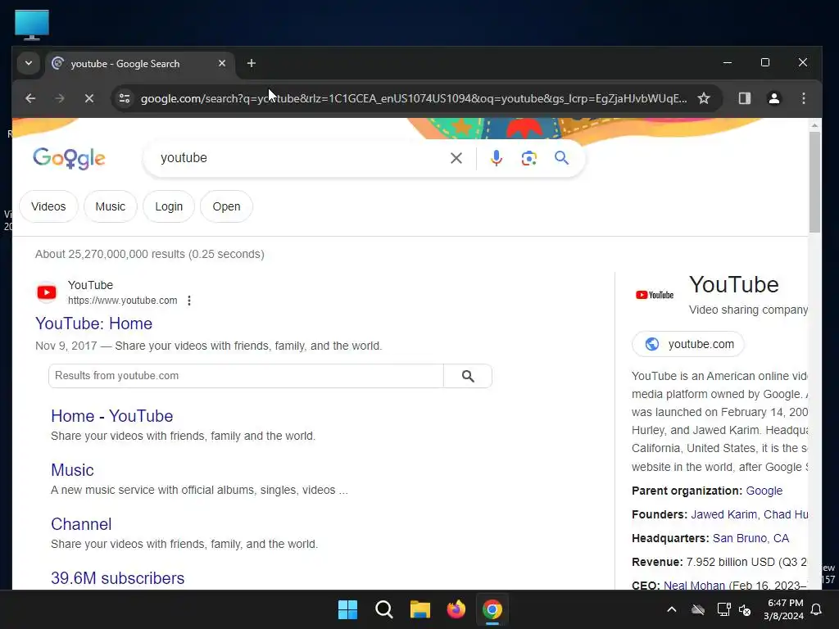The width and height of the screenshot is (839, 629).
Task: Select the This PC desktop icon
Action: 32,25
